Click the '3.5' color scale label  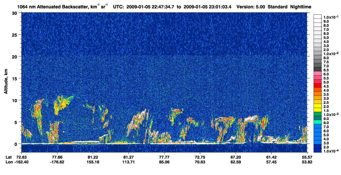pos(326,94)
